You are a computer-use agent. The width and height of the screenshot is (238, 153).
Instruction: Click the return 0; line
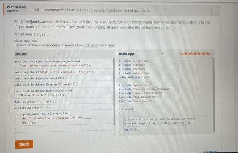[131, 130]
